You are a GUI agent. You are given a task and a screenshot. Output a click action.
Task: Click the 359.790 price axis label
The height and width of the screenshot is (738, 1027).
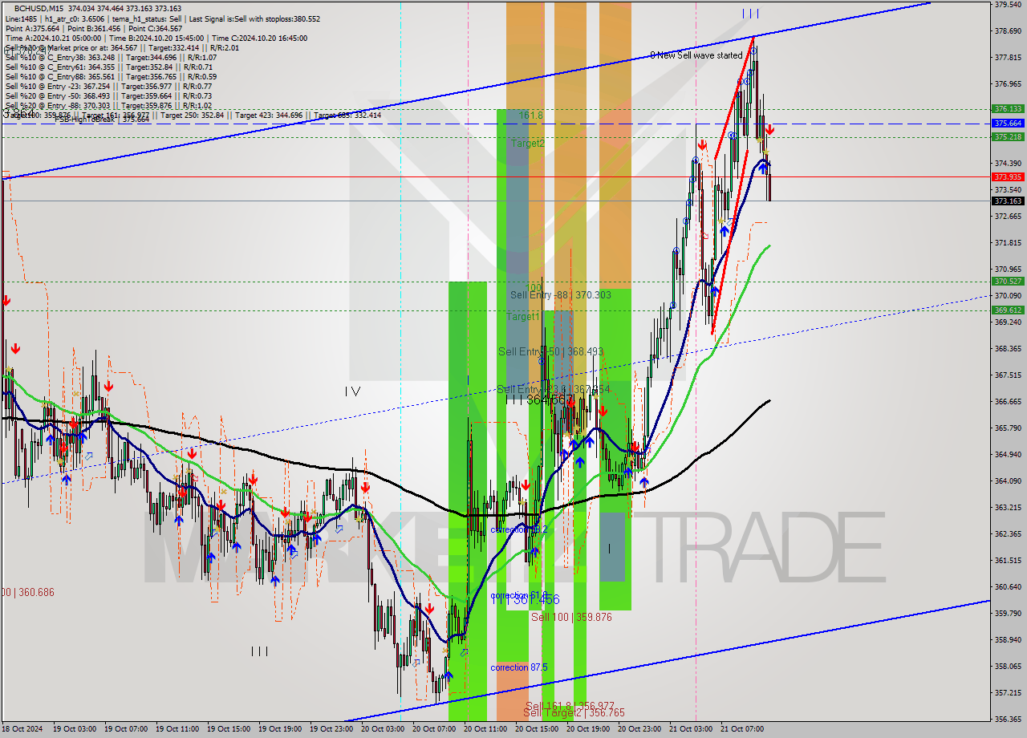tap(1008, 614)
